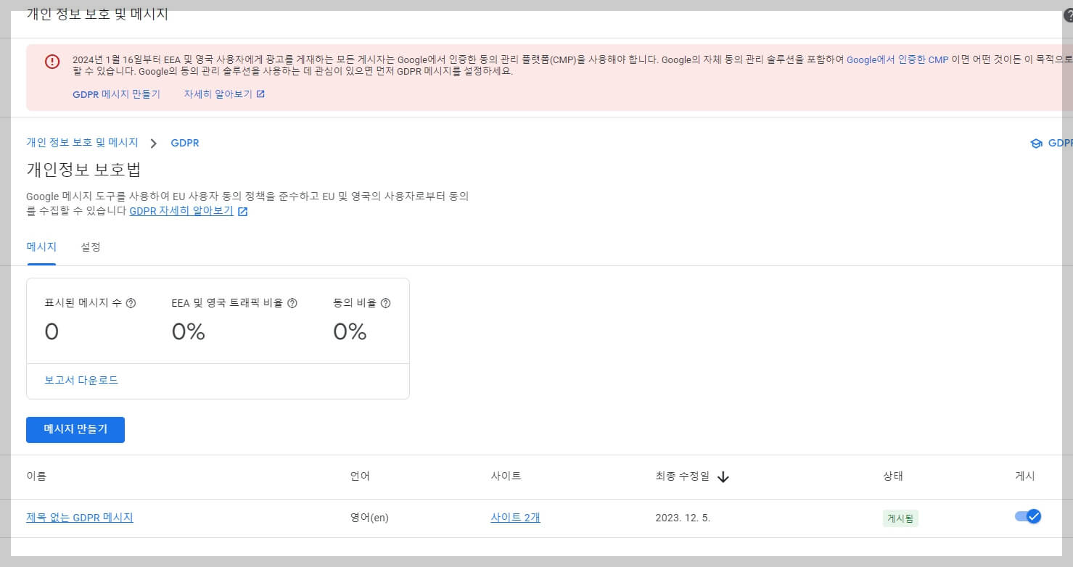Image resolution: width=1073 pixels, height=567 pixels.
Task: Open GDPR training via the graduation cap icon
Action: [1036, 143]
